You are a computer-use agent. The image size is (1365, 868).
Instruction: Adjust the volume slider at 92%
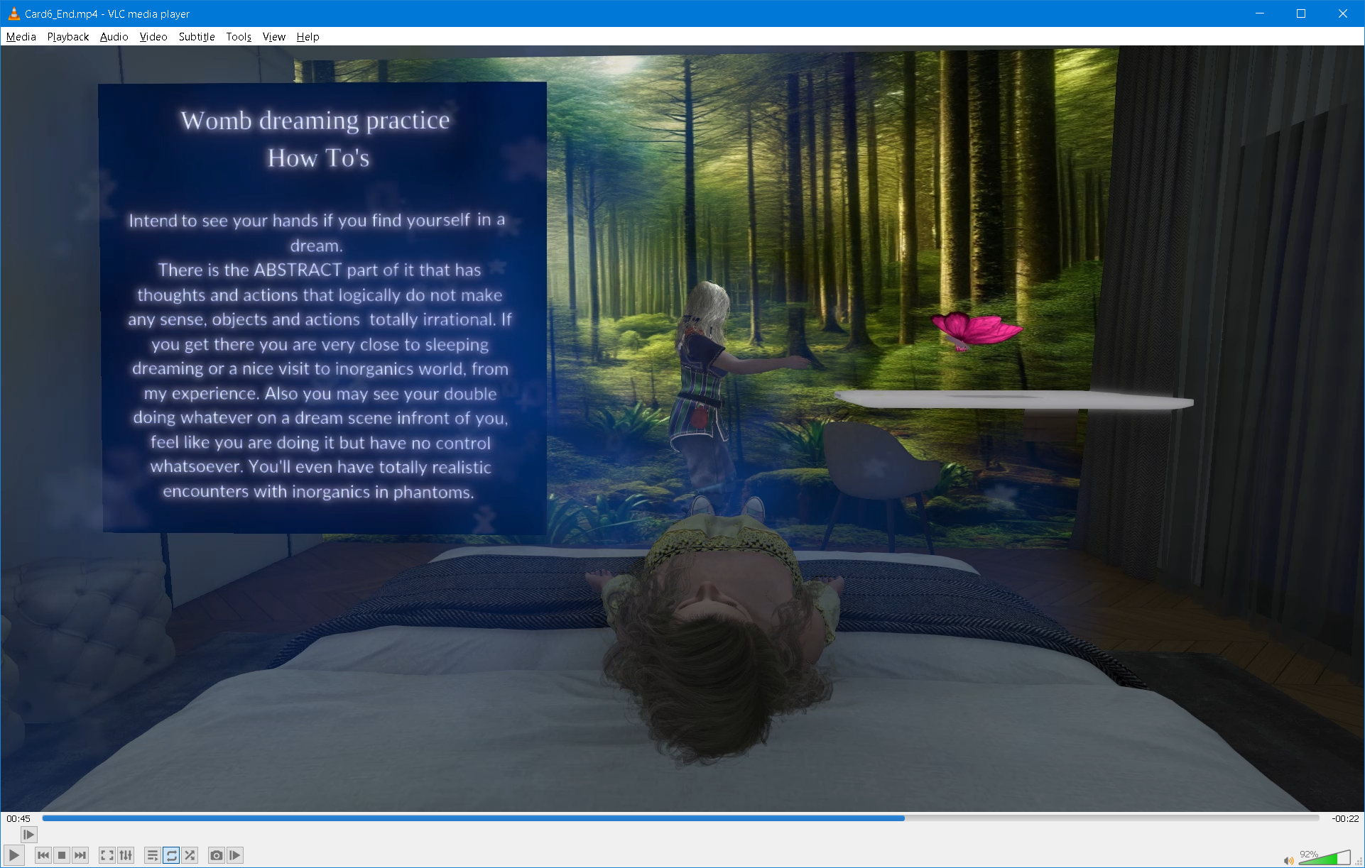click(x=1325, y=859)
